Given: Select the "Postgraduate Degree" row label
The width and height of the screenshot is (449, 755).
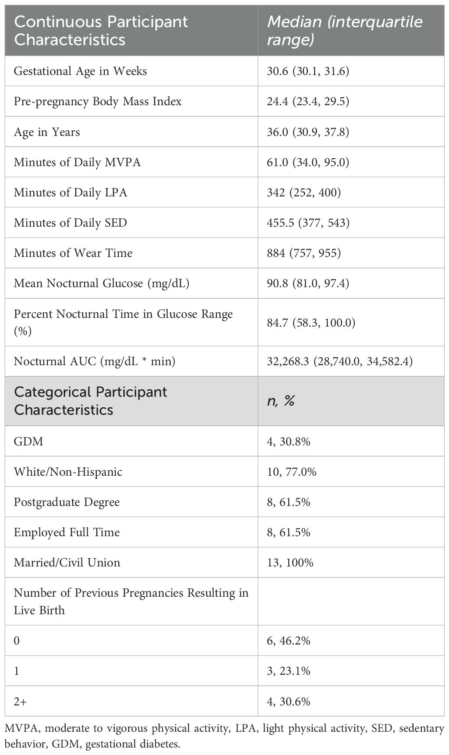Looking at the screenshot, I should pyautogui.click(x=67, y=502).
